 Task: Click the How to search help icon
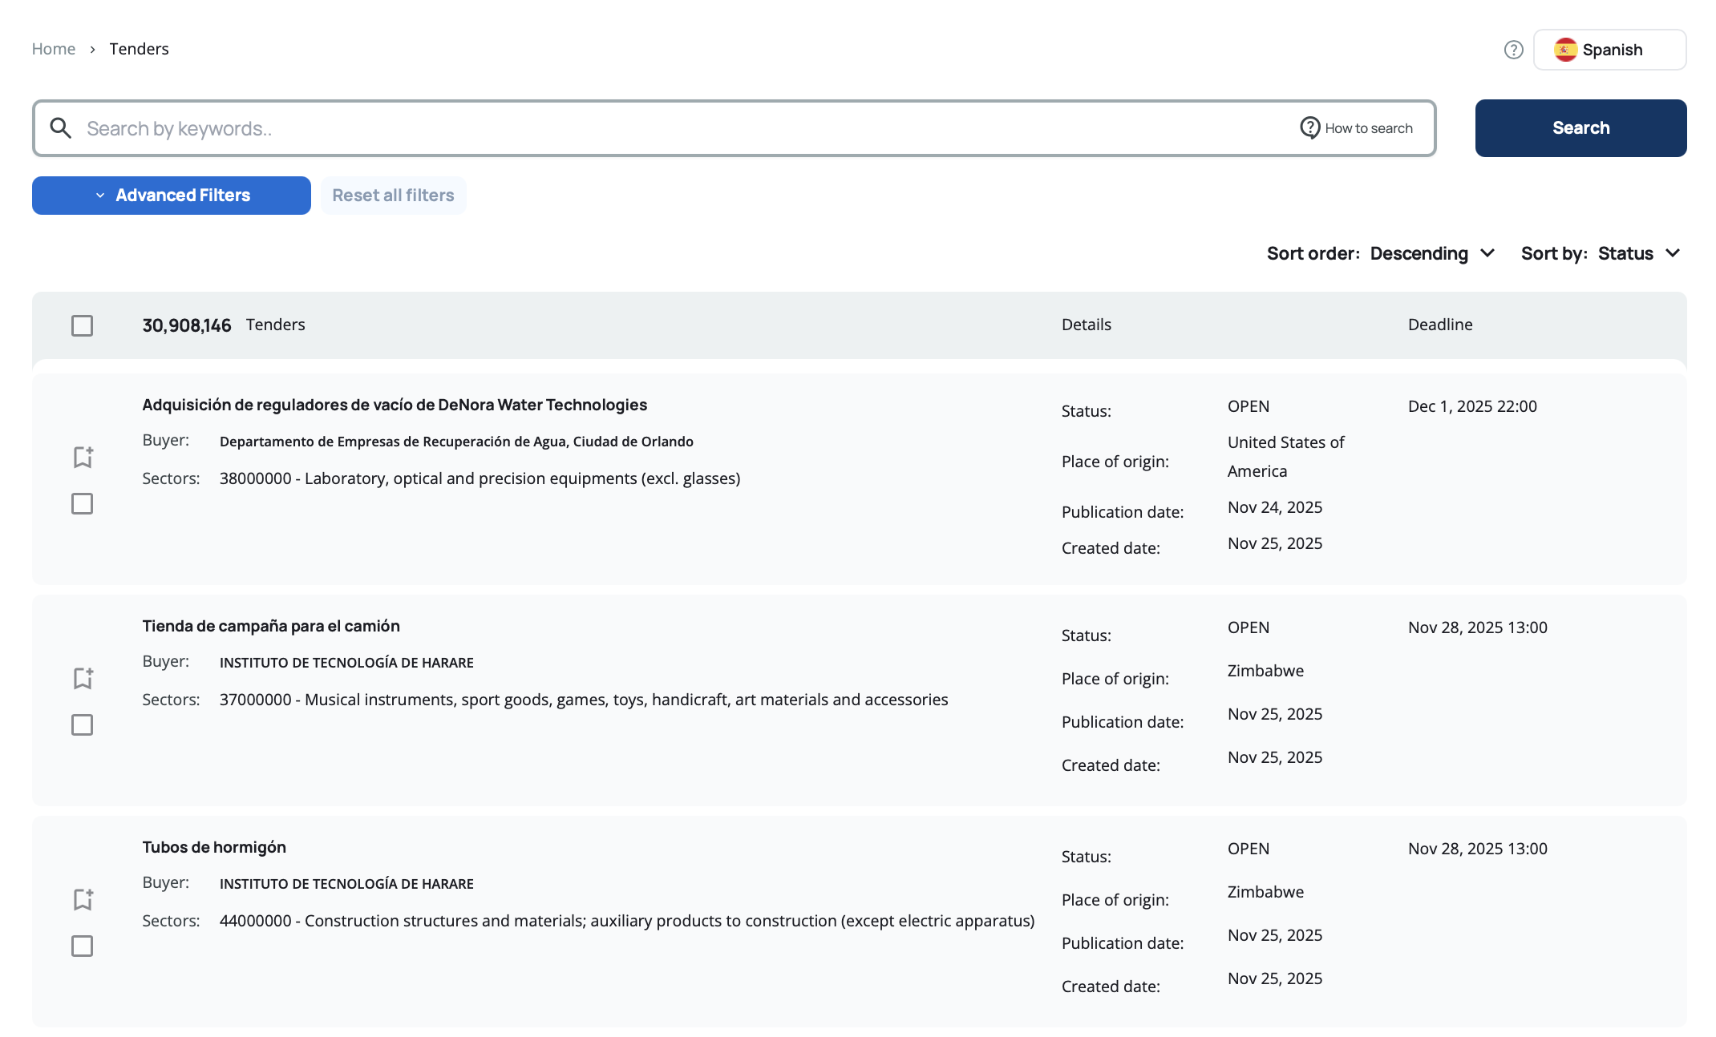[x=1309, y=127]
